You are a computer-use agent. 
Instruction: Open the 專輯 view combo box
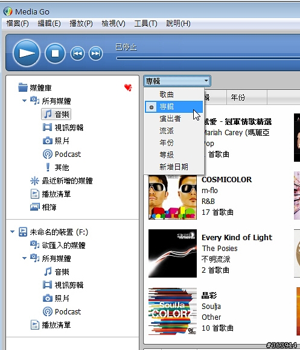177,81
